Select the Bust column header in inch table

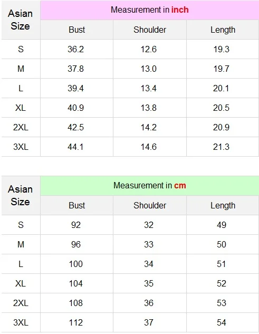tap(76, 30)
